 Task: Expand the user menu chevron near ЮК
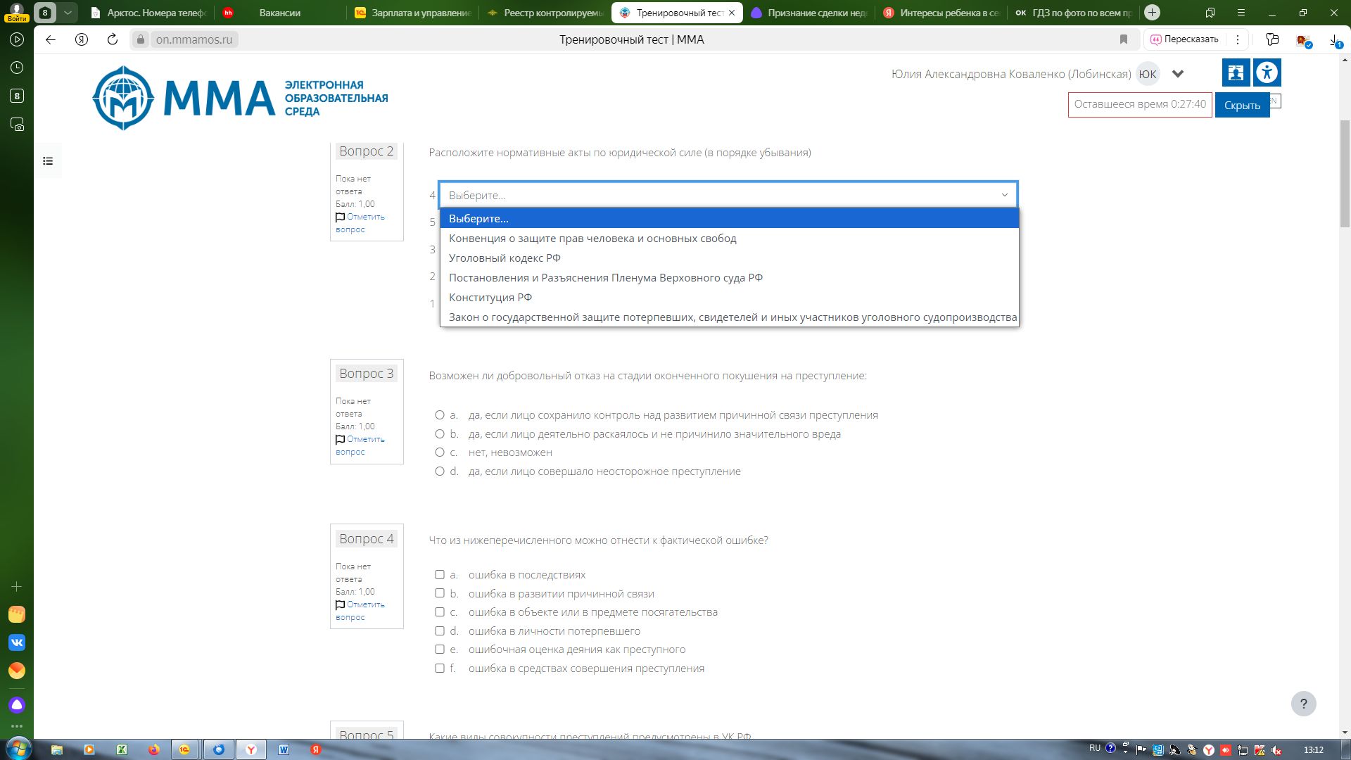click(x=1178, y=74)
